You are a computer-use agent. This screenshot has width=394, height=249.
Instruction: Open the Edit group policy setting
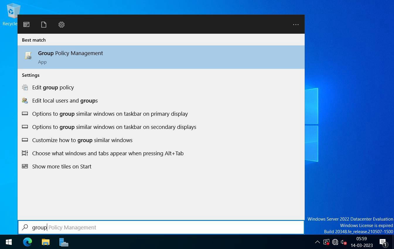click(161, 87)
